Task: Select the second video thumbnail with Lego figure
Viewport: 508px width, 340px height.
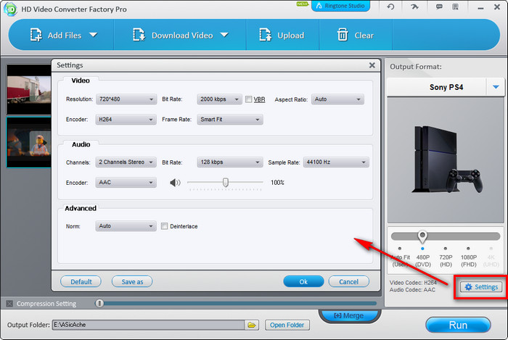Action: 29,142
